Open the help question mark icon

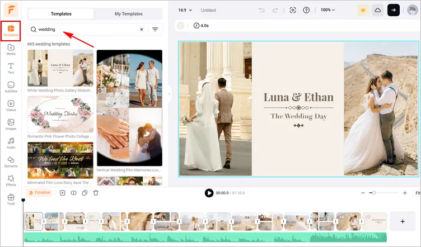pos(306,10)
